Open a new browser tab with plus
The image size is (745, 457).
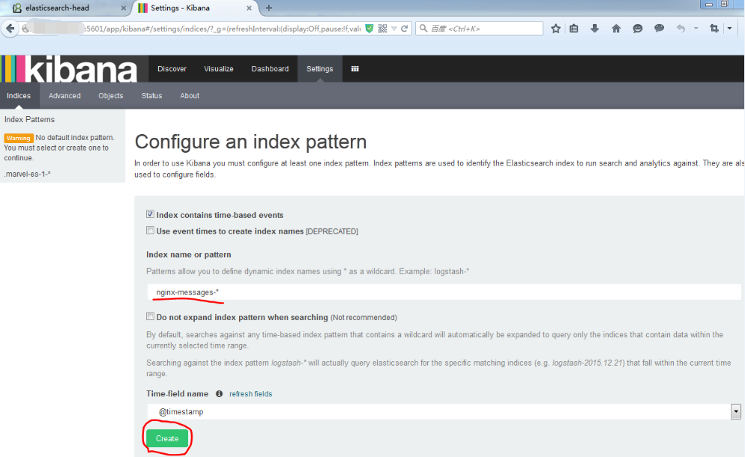click(x=269, y=8)
